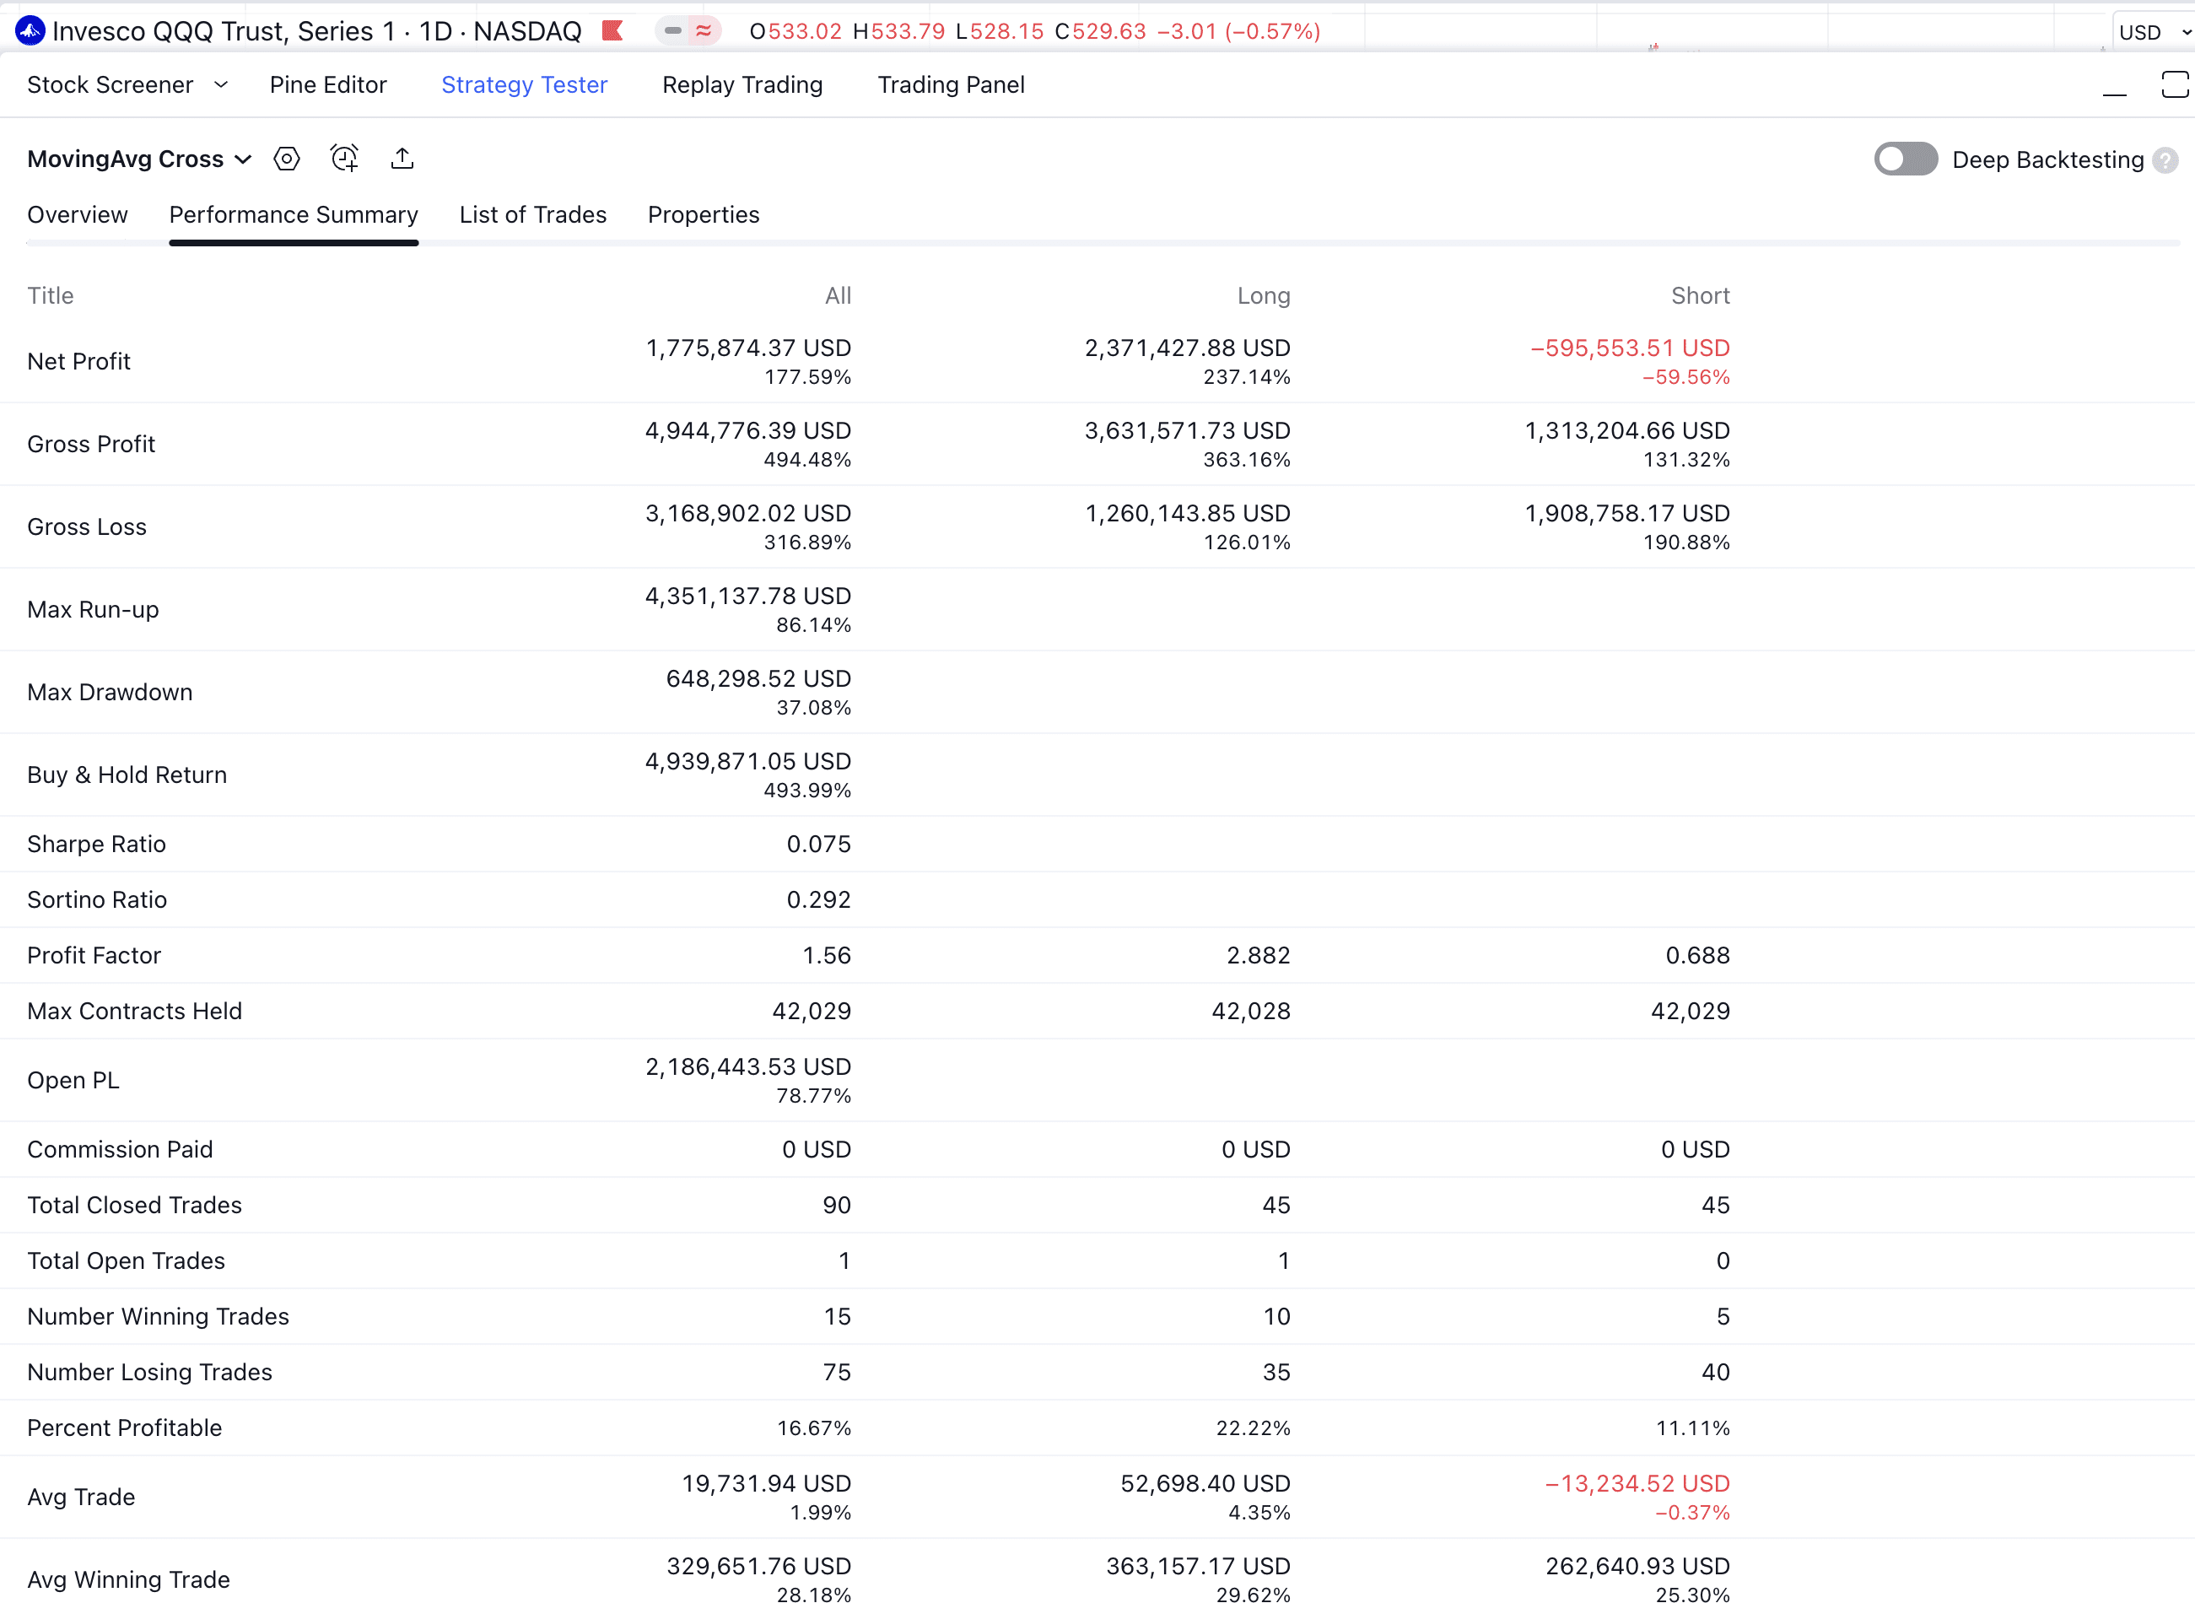Screen dimensions: 2195x1603
Task: Click the Gross Profit row label
Action: [91, 445]
